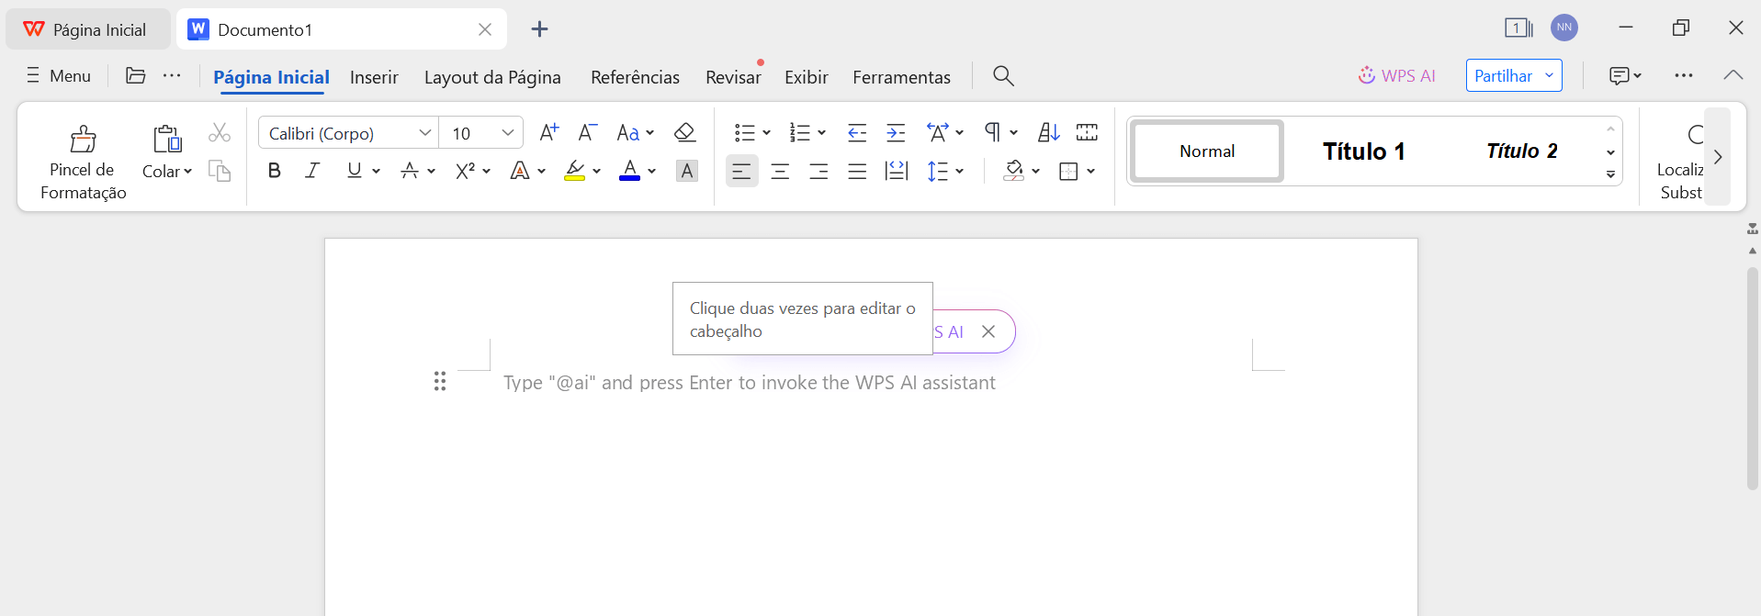Viewport: 1761px width, 616px height.
Task: Open a new tab with plus button
Action: click(x=539, y=28)
